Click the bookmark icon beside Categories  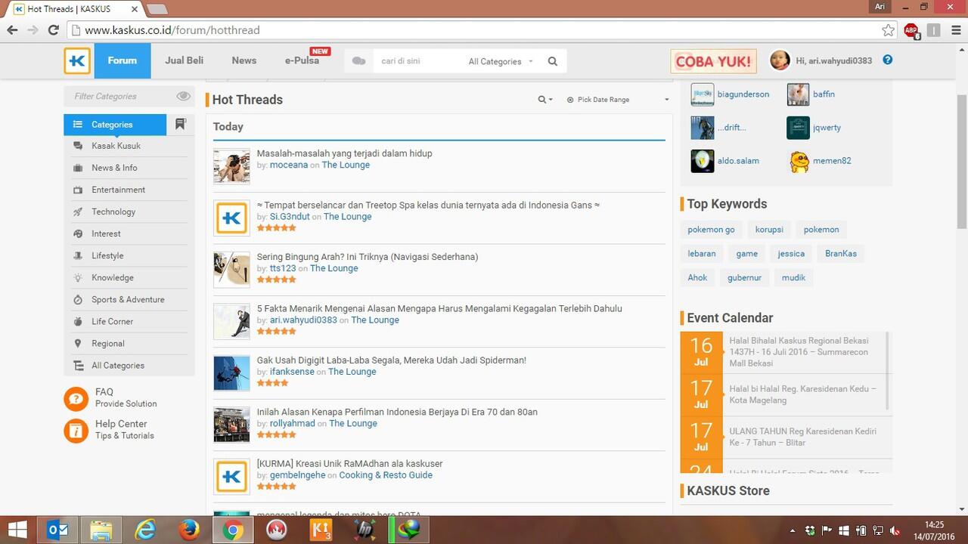coord(181,124)
